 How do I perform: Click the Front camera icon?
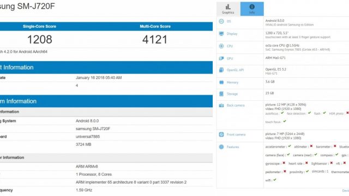pyautogui.click(x=221, y=134)
